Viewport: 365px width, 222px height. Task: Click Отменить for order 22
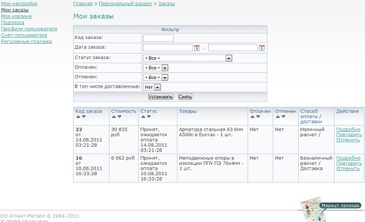[348, 140]
